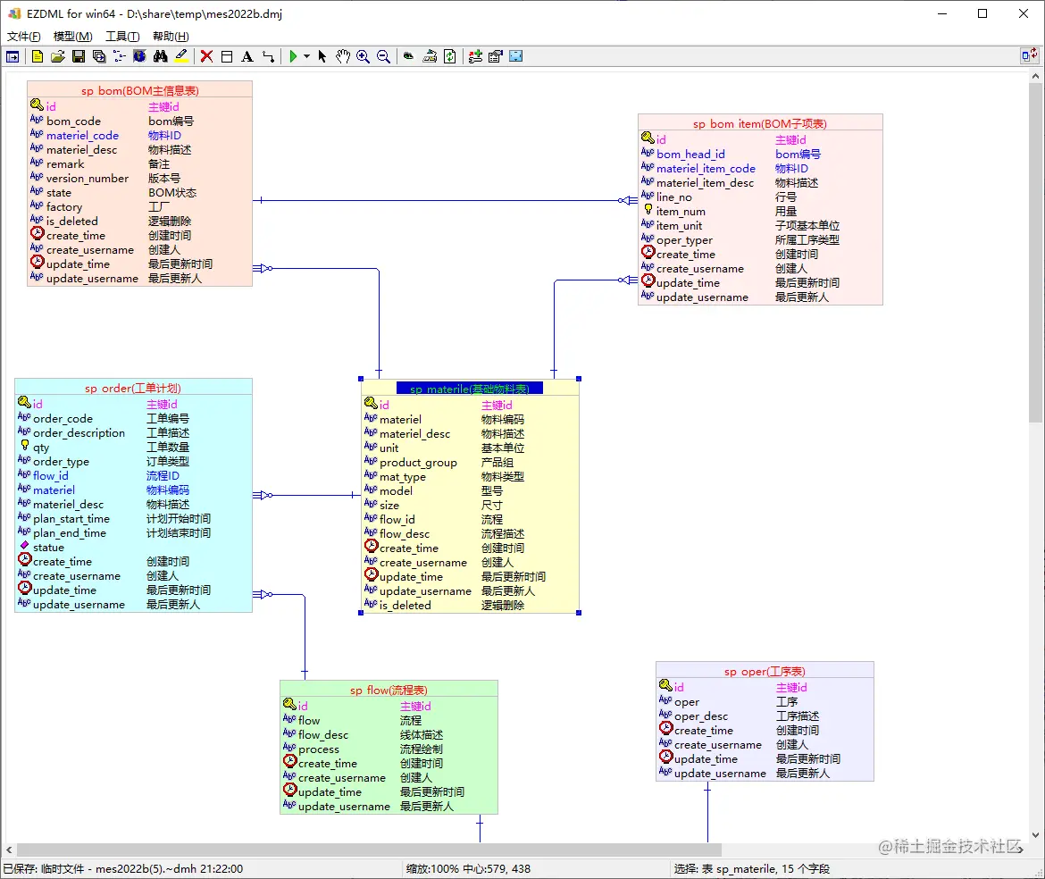The height and width of the screenshot is (879, 1045).
Task: Open the 文件(F) menu
Action: [24, 36]
